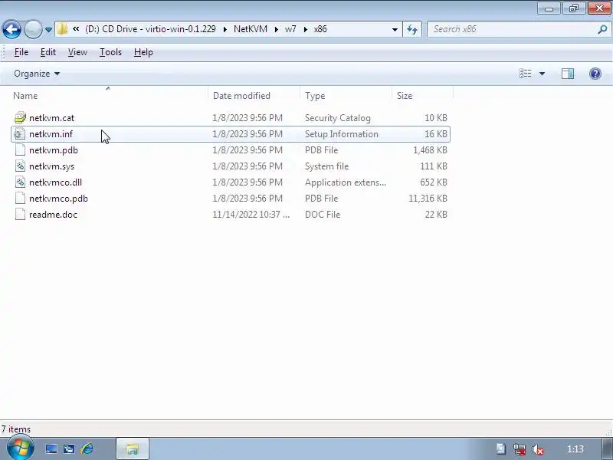The image size is (613, 460).
Task: Open the recent pages dropdown arrow
Action: click(x=48, y=30)
